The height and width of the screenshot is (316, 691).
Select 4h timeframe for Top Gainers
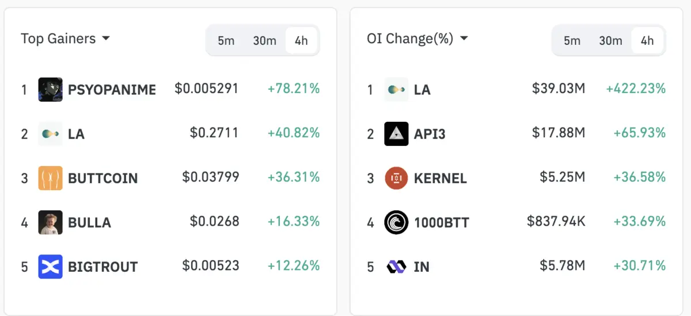pyautogui.click(x=301, y=41)
